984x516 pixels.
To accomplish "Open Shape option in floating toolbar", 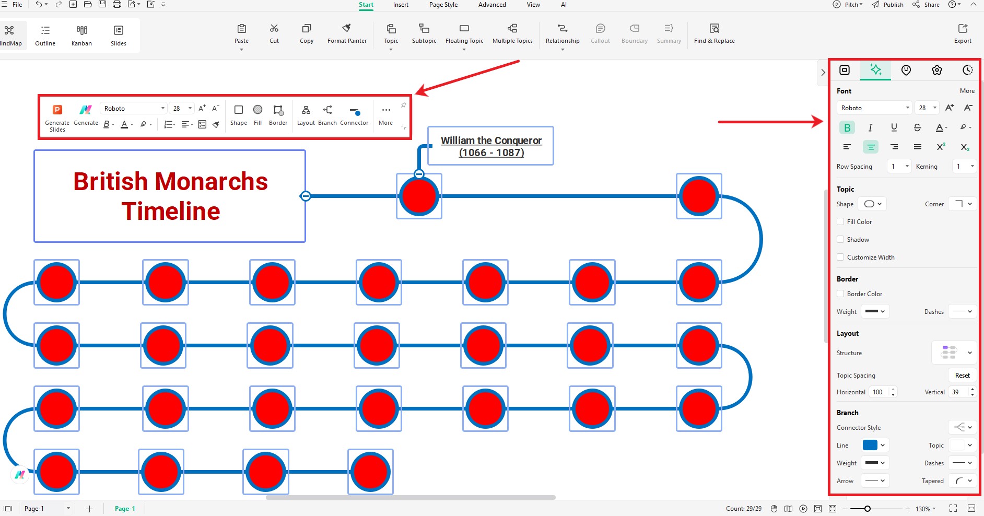I will pyautogui.click(x=239, y=115).
